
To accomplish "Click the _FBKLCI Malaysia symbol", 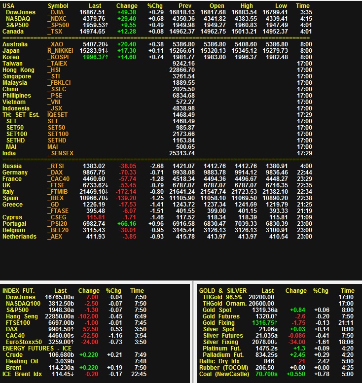I will pos(59,82).
